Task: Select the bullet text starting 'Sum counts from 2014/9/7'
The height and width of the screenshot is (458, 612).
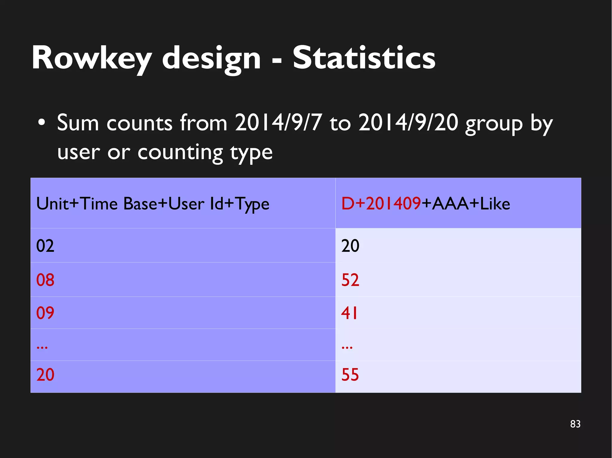Action: click(305, 138)
